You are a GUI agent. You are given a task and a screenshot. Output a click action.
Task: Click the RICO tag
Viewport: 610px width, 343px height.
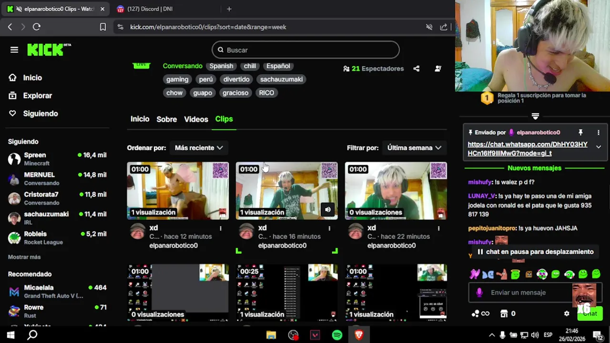266,93
